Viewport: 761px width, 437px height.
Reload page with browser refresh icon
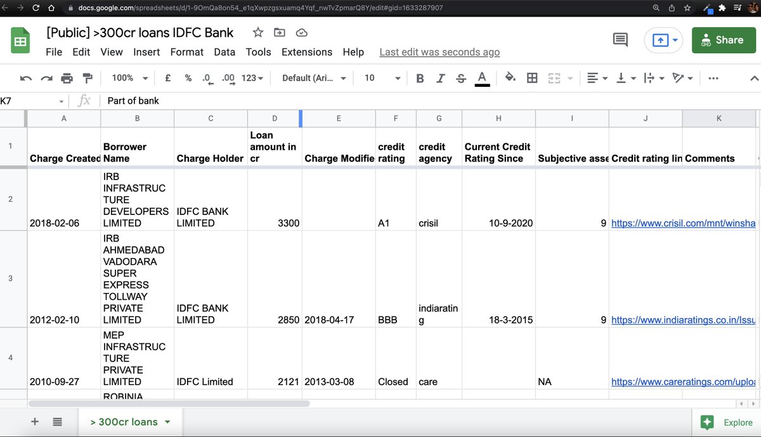(x=36, y=8)
